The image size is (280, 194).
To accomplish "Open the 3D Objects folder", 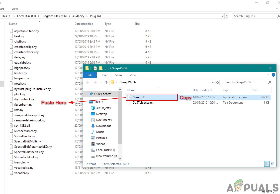I will click(104, 108).
